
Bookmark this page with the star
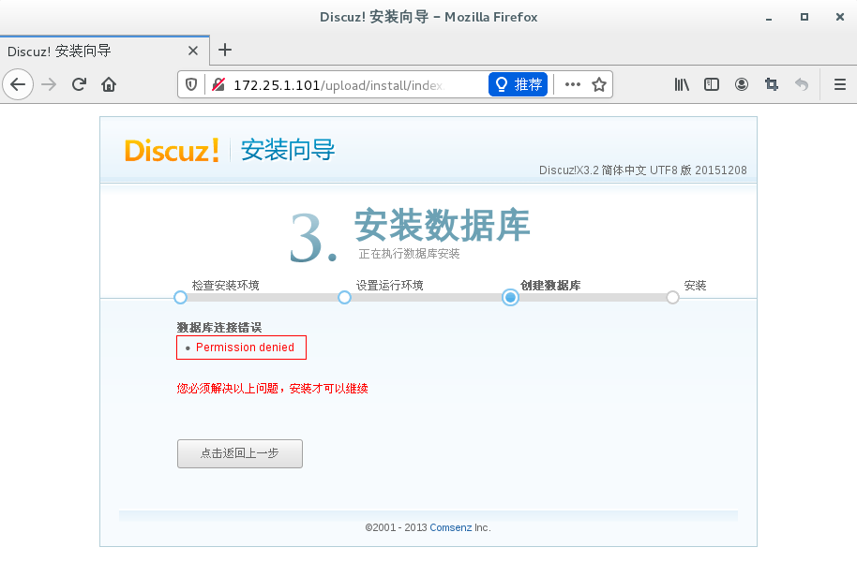[599, 84]
